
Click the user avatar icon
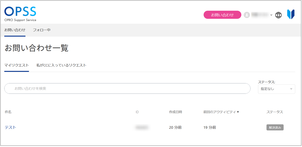pos(247,15)
